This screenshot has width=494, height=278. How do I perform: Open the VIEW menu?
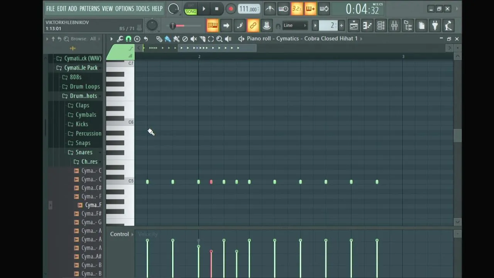pos(107,8)
